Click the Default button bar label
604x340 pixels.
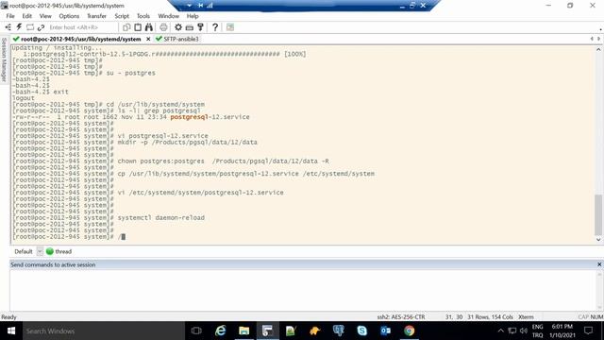click(x=23, y=251)
